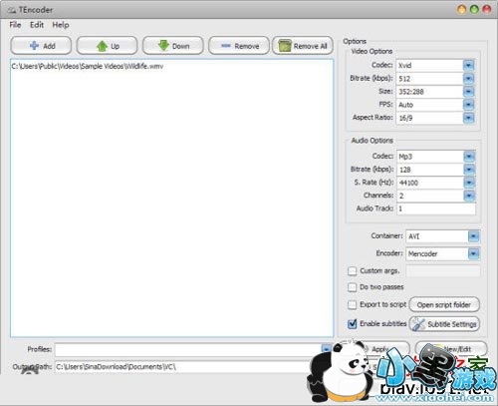Open the Profiles dropdown
This screenshot has height=406, width=498.
326,349
